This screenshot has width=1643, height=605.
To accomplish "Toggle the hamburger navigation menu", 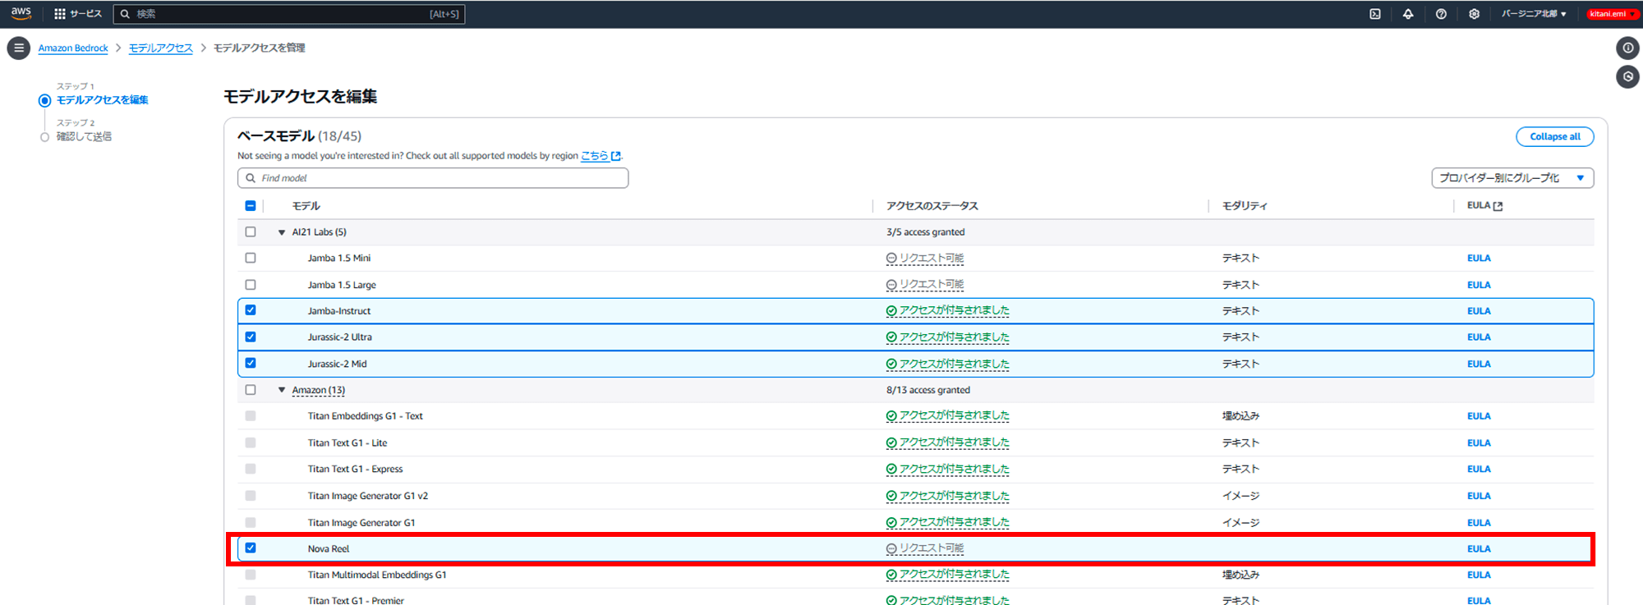I will [19, 48].
